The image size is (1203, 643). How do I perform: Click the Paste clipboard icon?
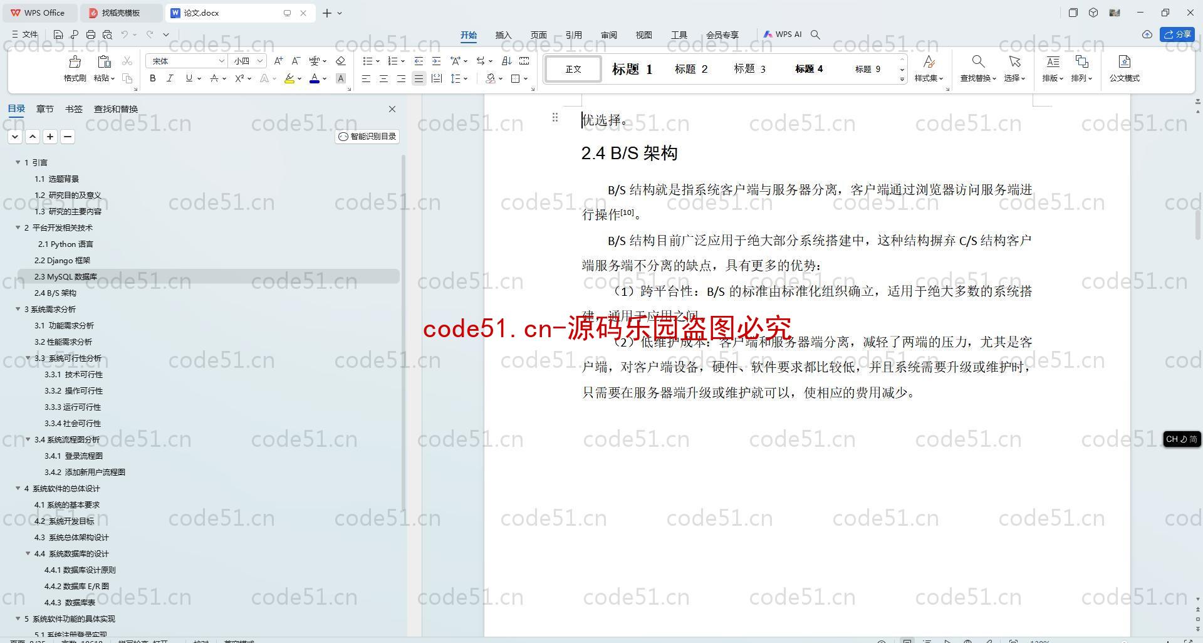pyautogui.click(x=104, y=61)
